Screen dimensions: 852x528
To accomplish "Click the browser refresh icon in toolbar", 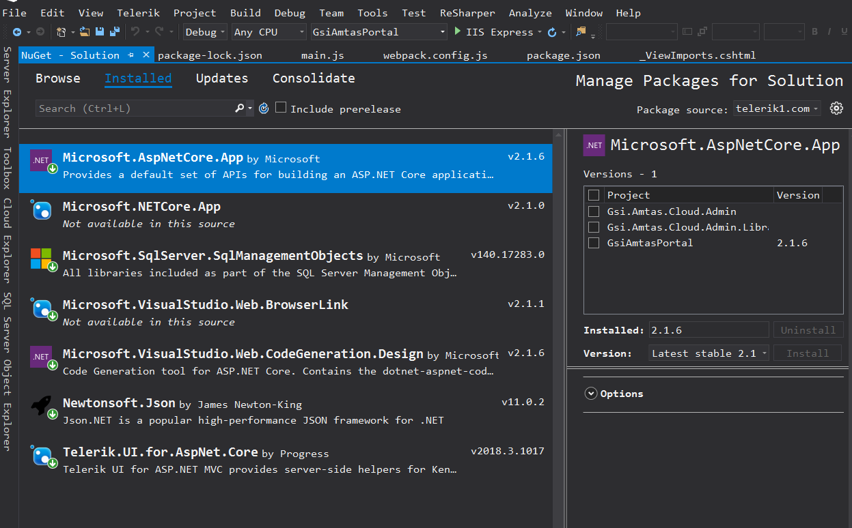I will click(x=552, y=32).
